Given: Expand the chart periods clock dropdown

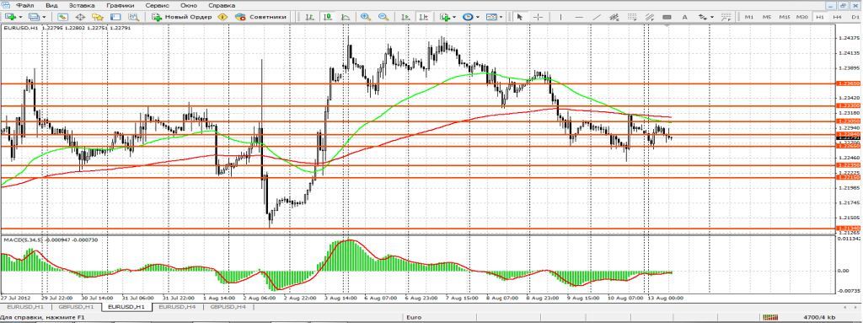Looking at the screenshot, I should [477, 17].
